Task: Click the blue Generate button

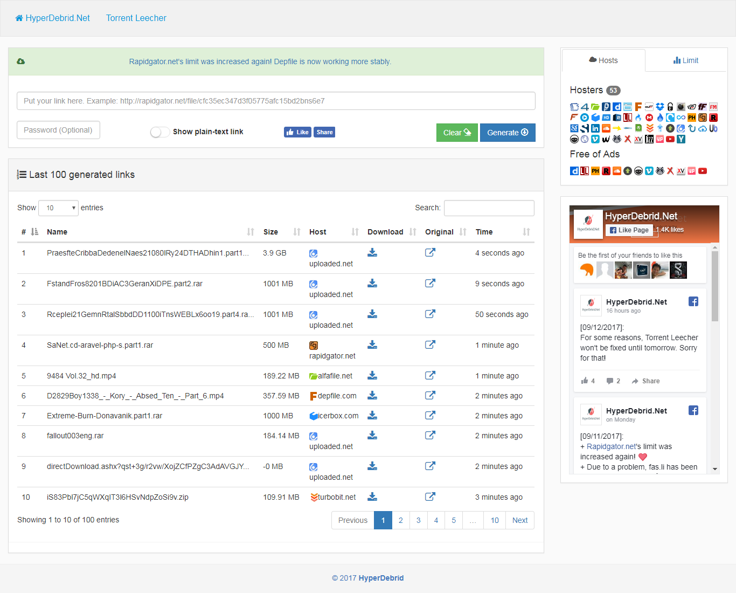Action: pyautogui.click(x=508, y=133)
